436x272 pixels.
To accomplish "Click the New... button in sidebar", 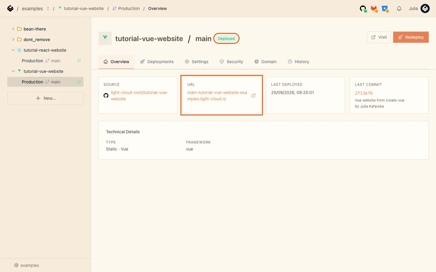I will click(x=45, y=98).
